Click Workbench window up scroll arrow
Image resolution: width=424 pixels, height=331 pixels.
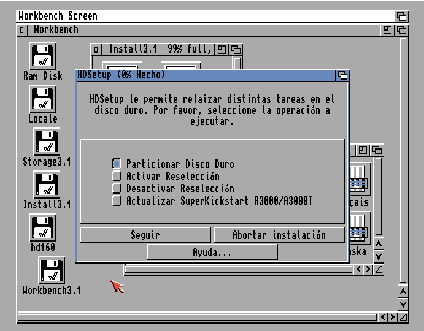pos(403,291)
